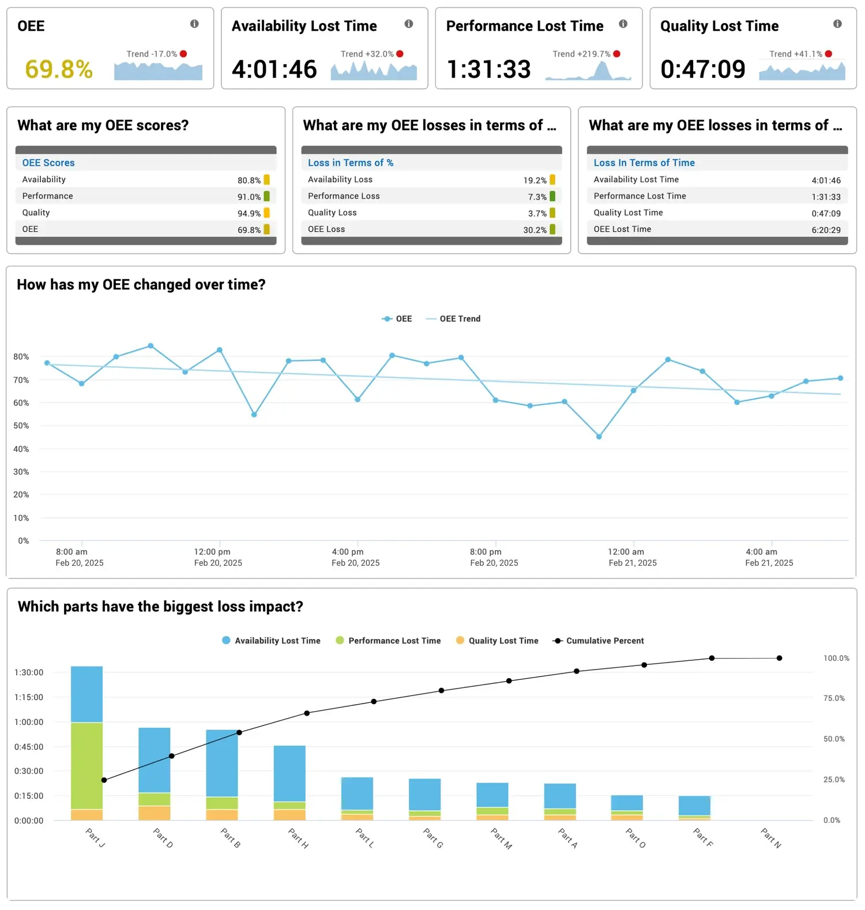Click the red dot beside Trend +32.0%

(400, 54)
